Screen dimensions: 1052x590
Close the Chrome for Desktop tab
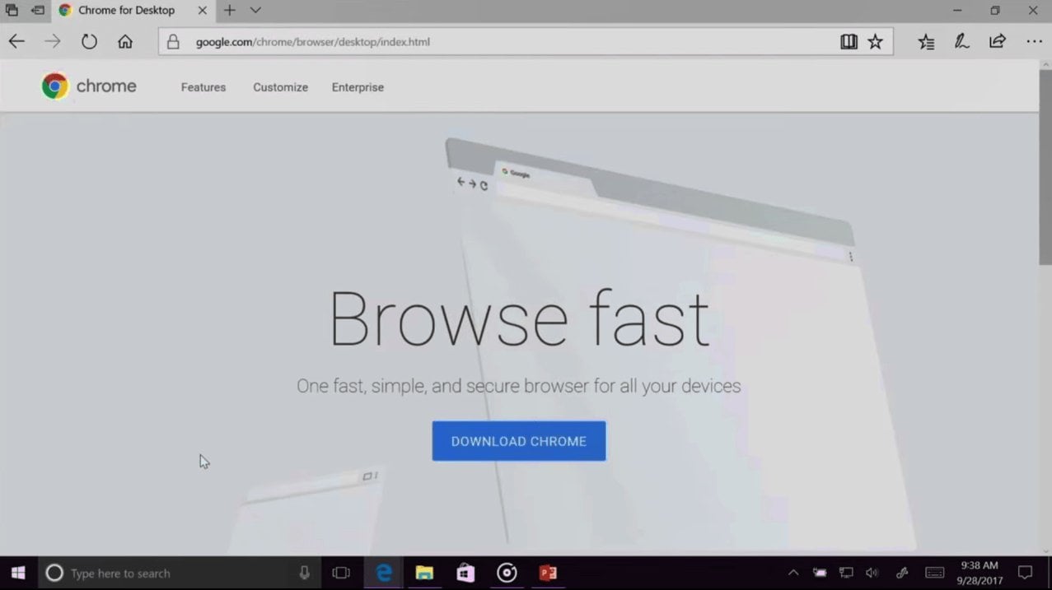(x=202, y=11)
